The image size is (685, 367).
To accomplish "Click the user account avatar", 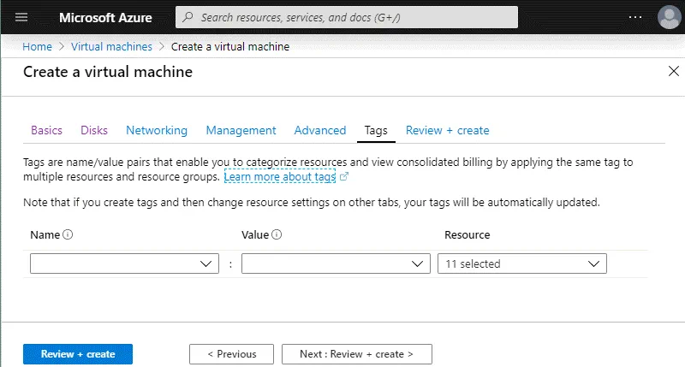I will (669, 17).
